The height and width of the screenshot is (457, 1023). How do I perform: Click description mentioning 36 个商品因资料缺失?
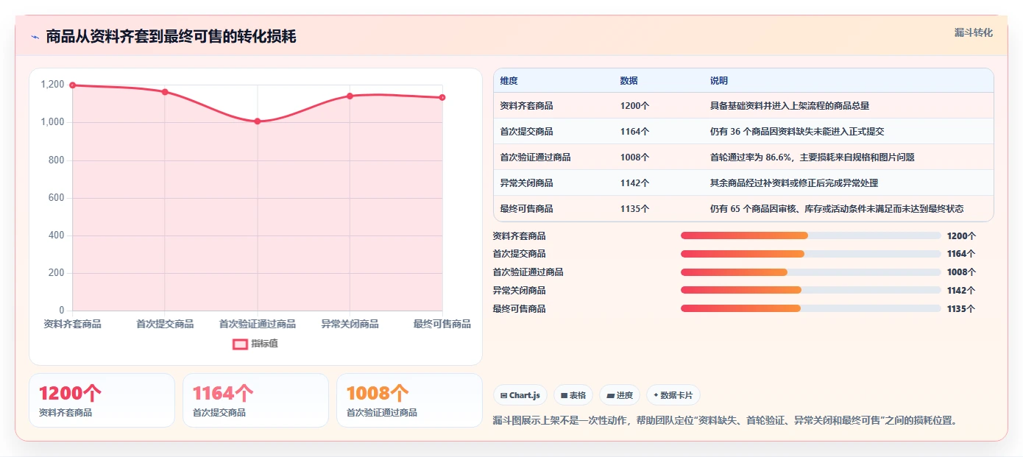tap(797, 132)
